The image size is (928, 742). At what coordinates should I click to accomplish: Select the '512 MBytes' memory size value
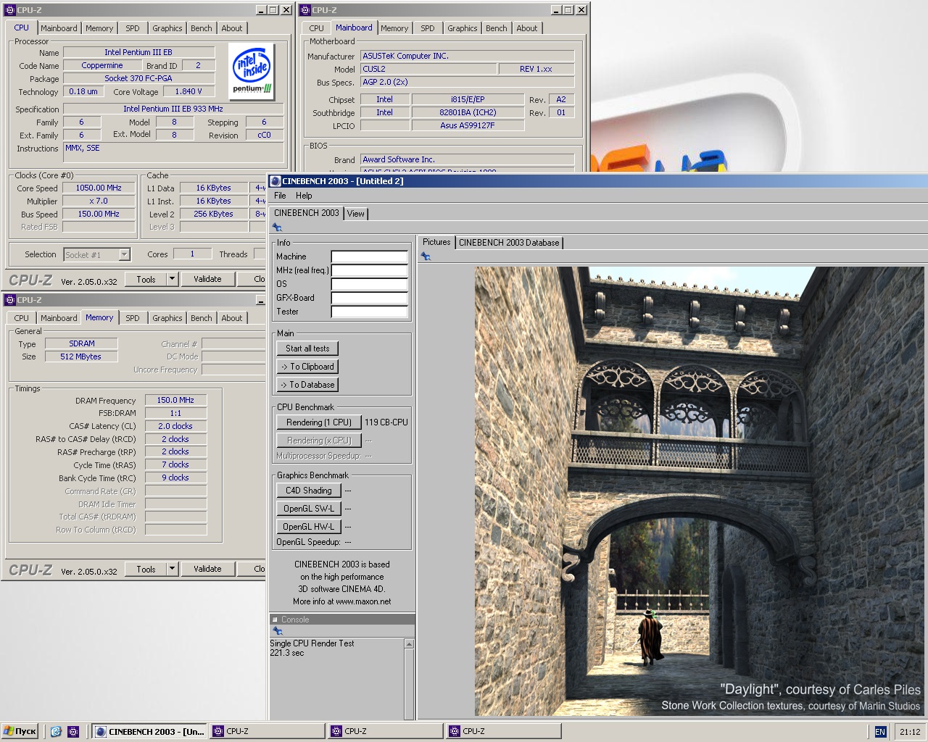coord(82,357)
